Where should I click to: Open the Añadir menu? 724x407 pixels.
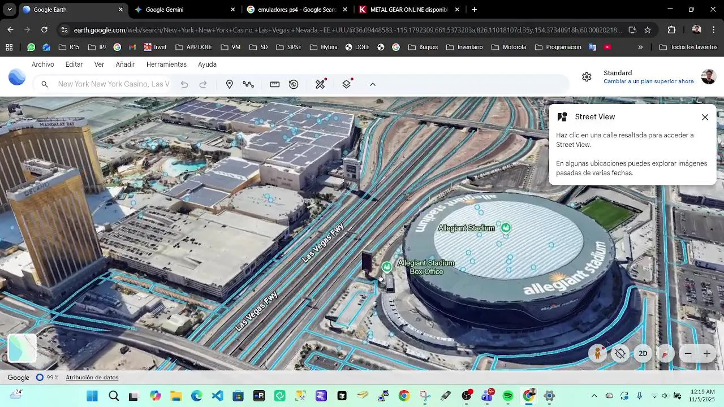(x=125, y=64)
